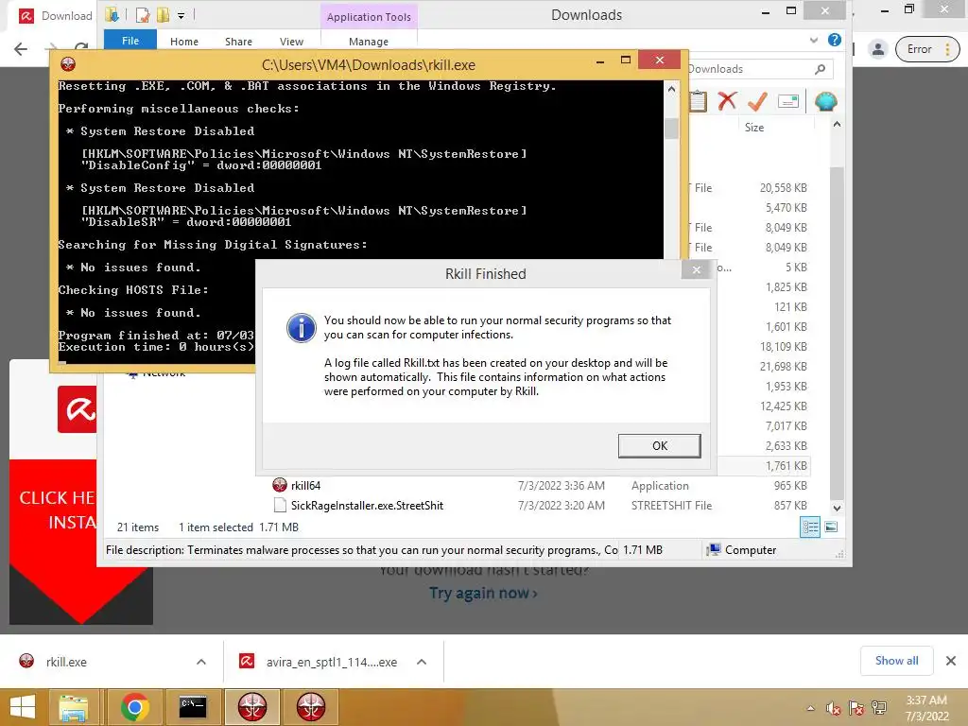The image size is (968, 726).
Task: Click the blue information icon in the Rkill dialog
Action: coord(302,327)
